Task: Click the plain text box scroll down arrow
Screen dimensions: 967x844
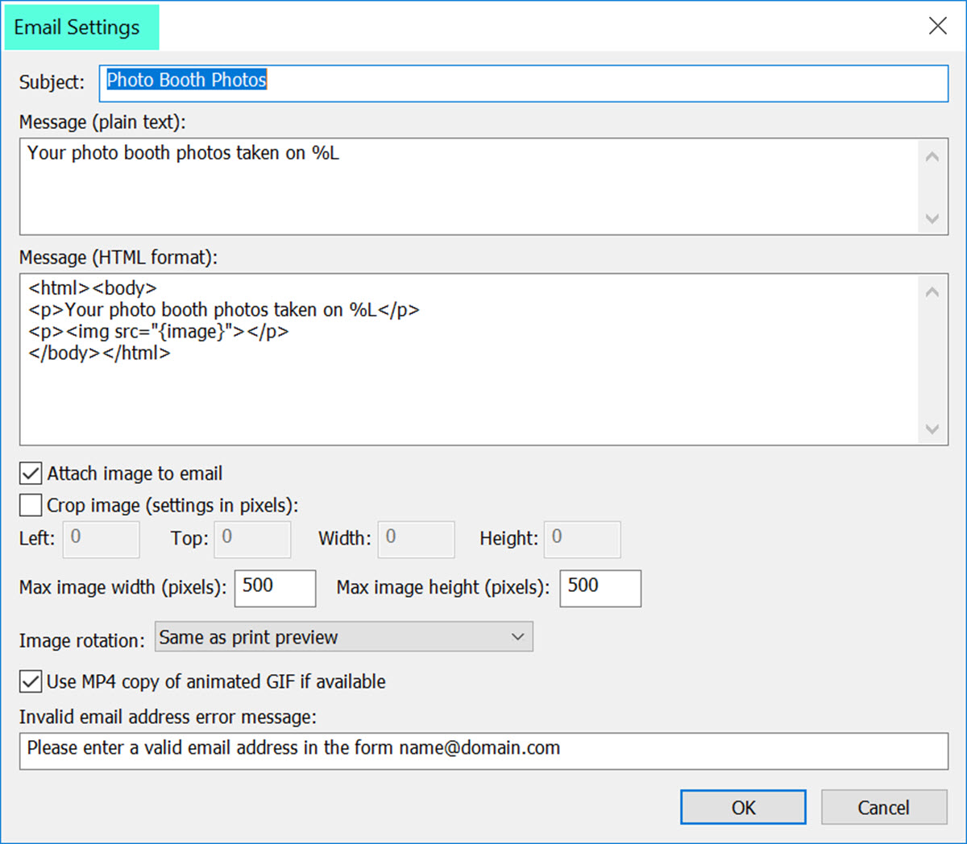Action: click(932, 218)
